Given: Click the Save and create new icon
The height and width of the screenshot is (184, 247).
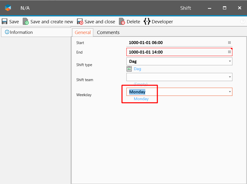Looking at the screenshot, I should click(26, 22).
